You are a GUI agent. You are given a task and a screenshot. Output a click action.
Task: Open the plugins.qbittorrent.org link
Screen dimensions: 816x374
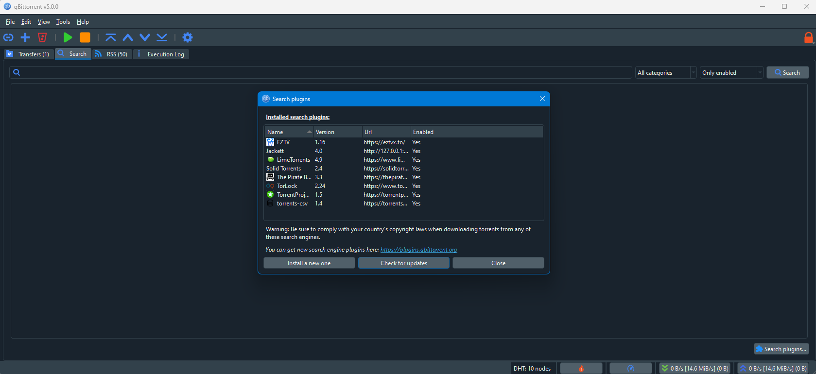pyautogui.click(x=418, y=250)
